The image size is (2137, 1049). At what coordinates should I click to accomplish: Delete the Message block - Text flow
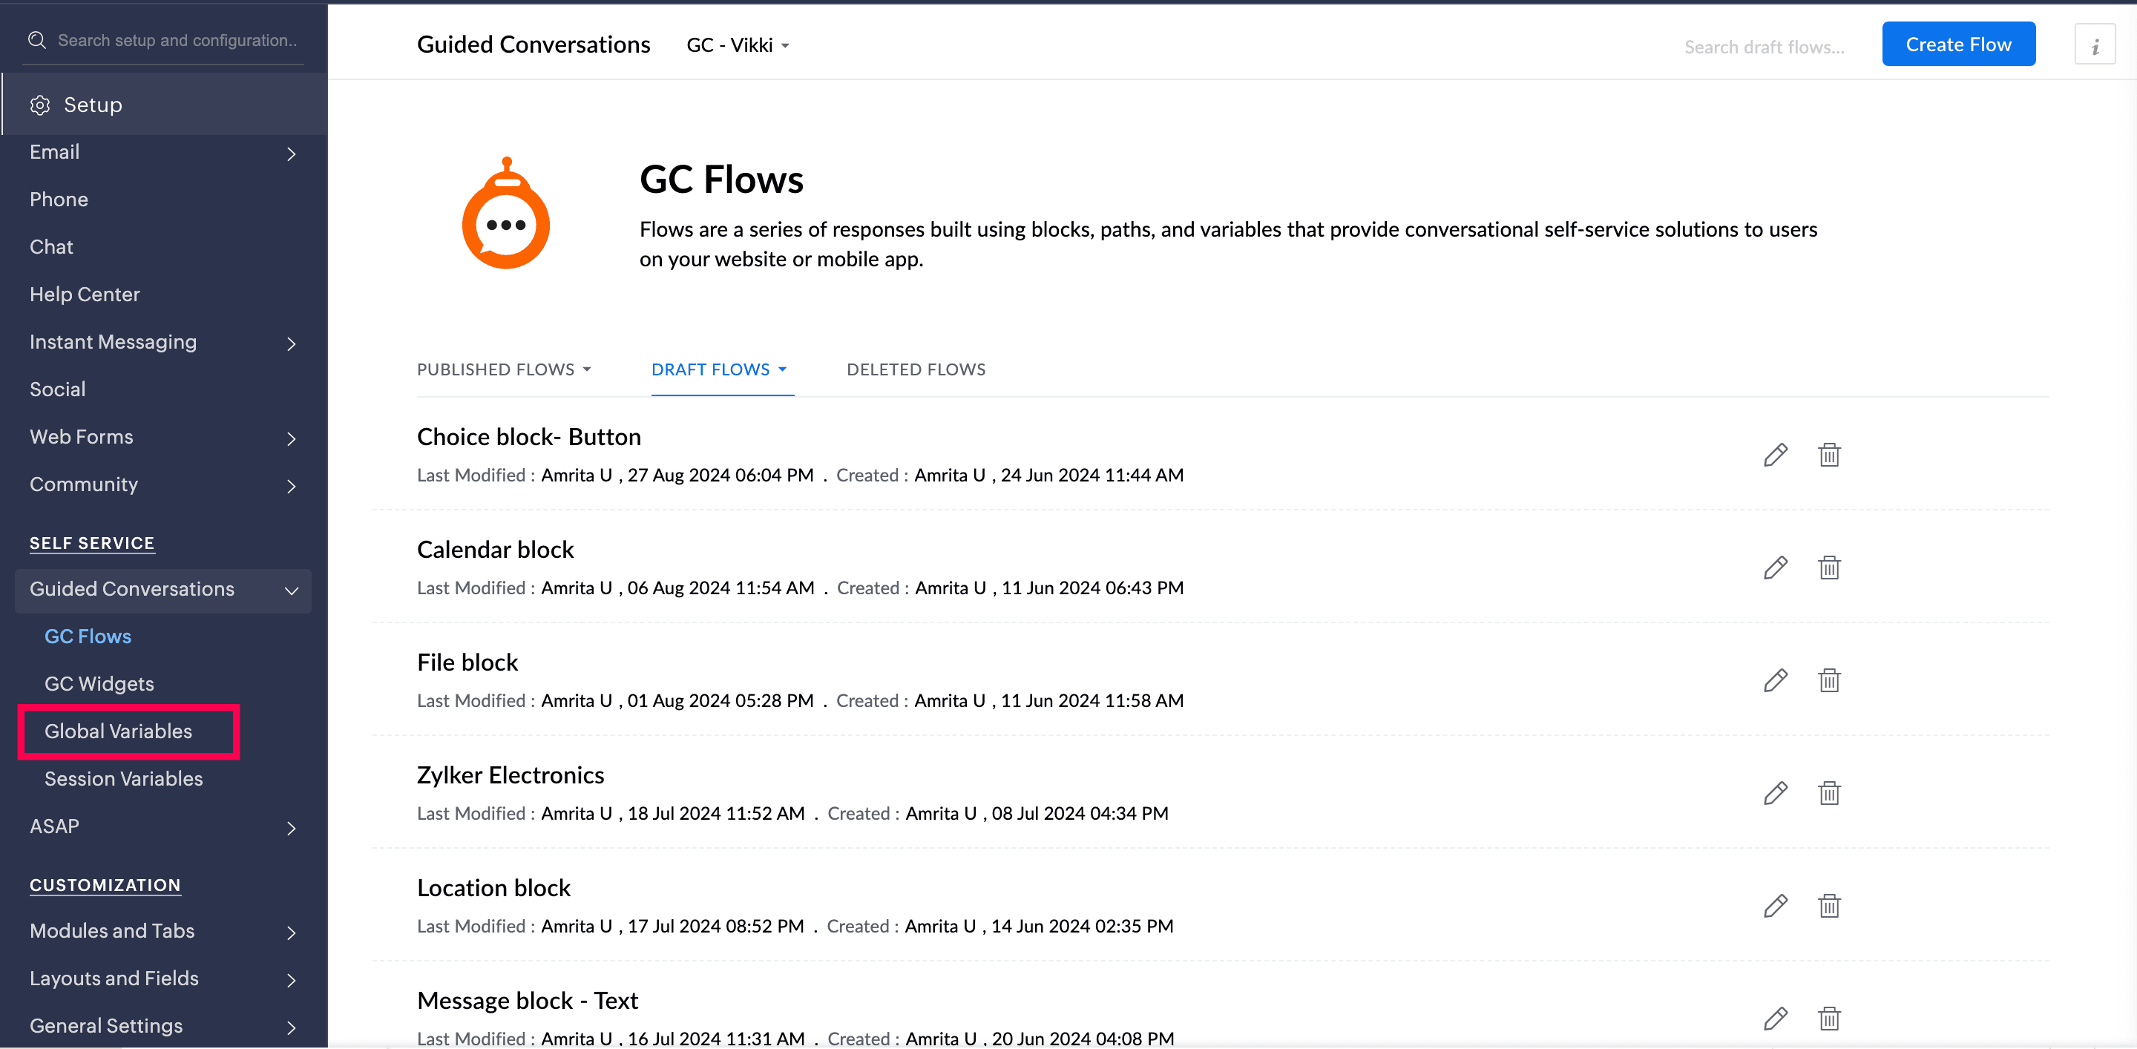coord(1828,1019)
